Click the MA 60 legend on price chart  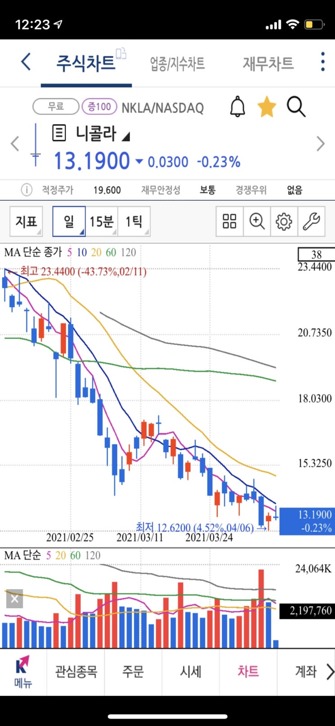(x=111, y=252)
